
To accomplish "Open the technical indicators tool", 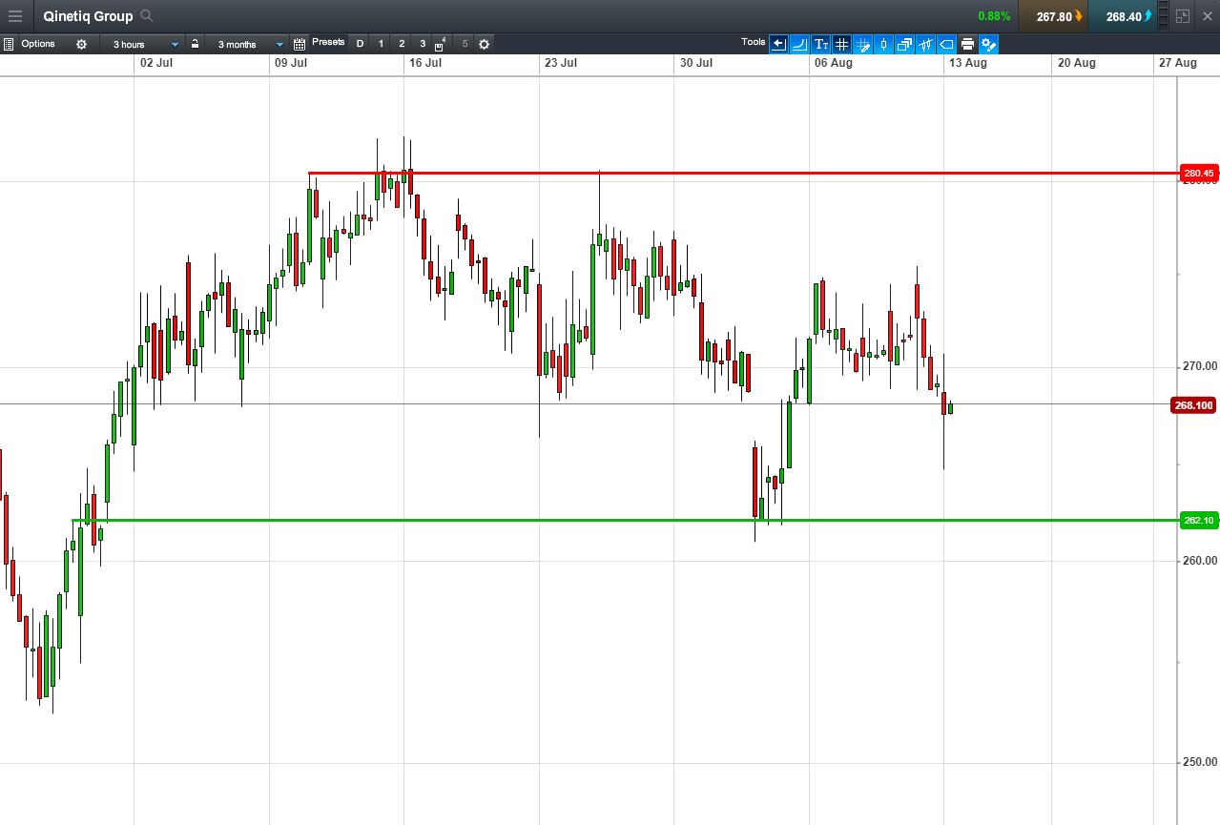I will pos(925,44).
